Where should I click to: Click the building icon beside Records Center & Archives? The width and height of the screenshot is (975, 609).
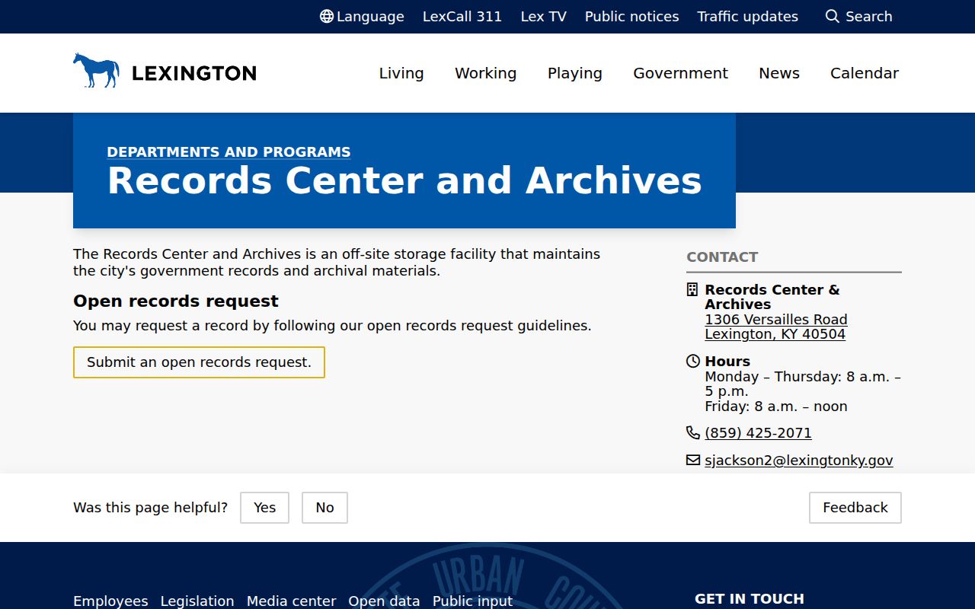692,289
